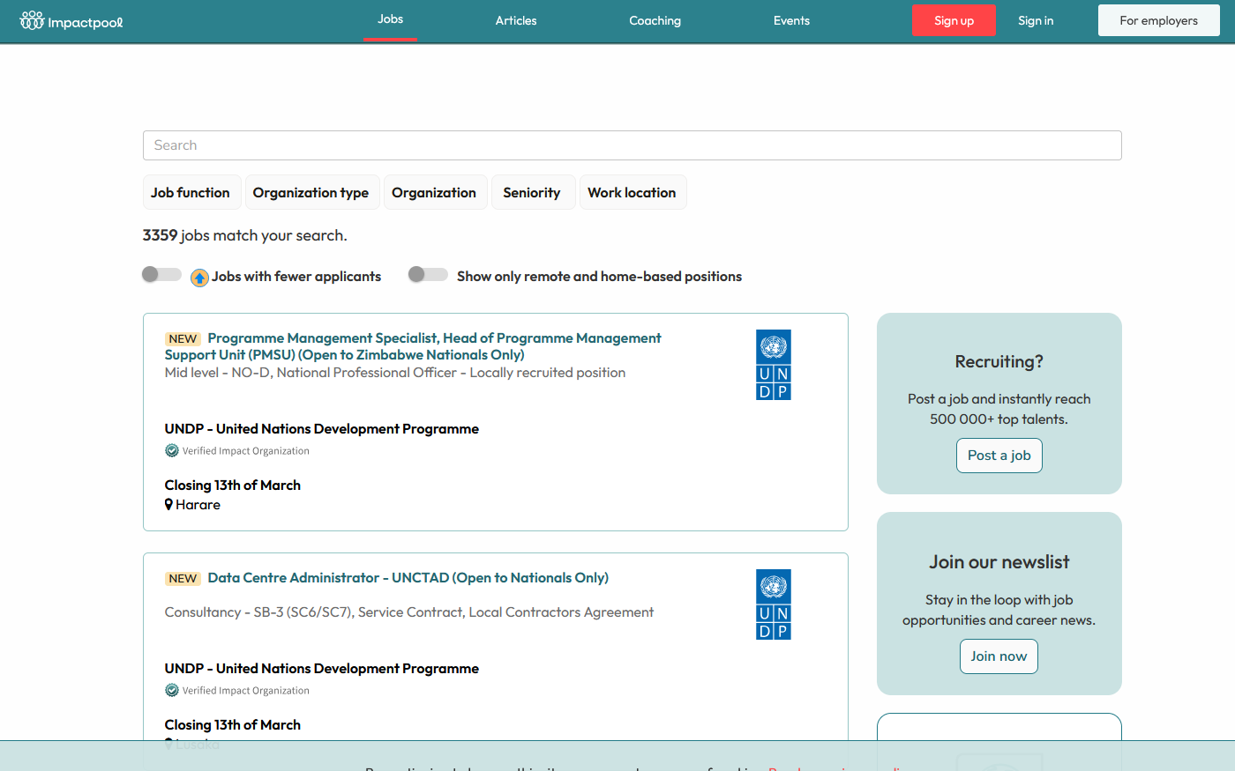Screen dimensions: 1235x771
Task: Toggle Jobs with fewer applicants switch
Action: click(161, 275)
